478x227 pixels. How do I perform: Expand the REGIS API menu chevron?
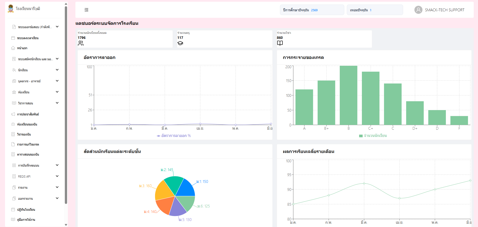pos(57,176)
